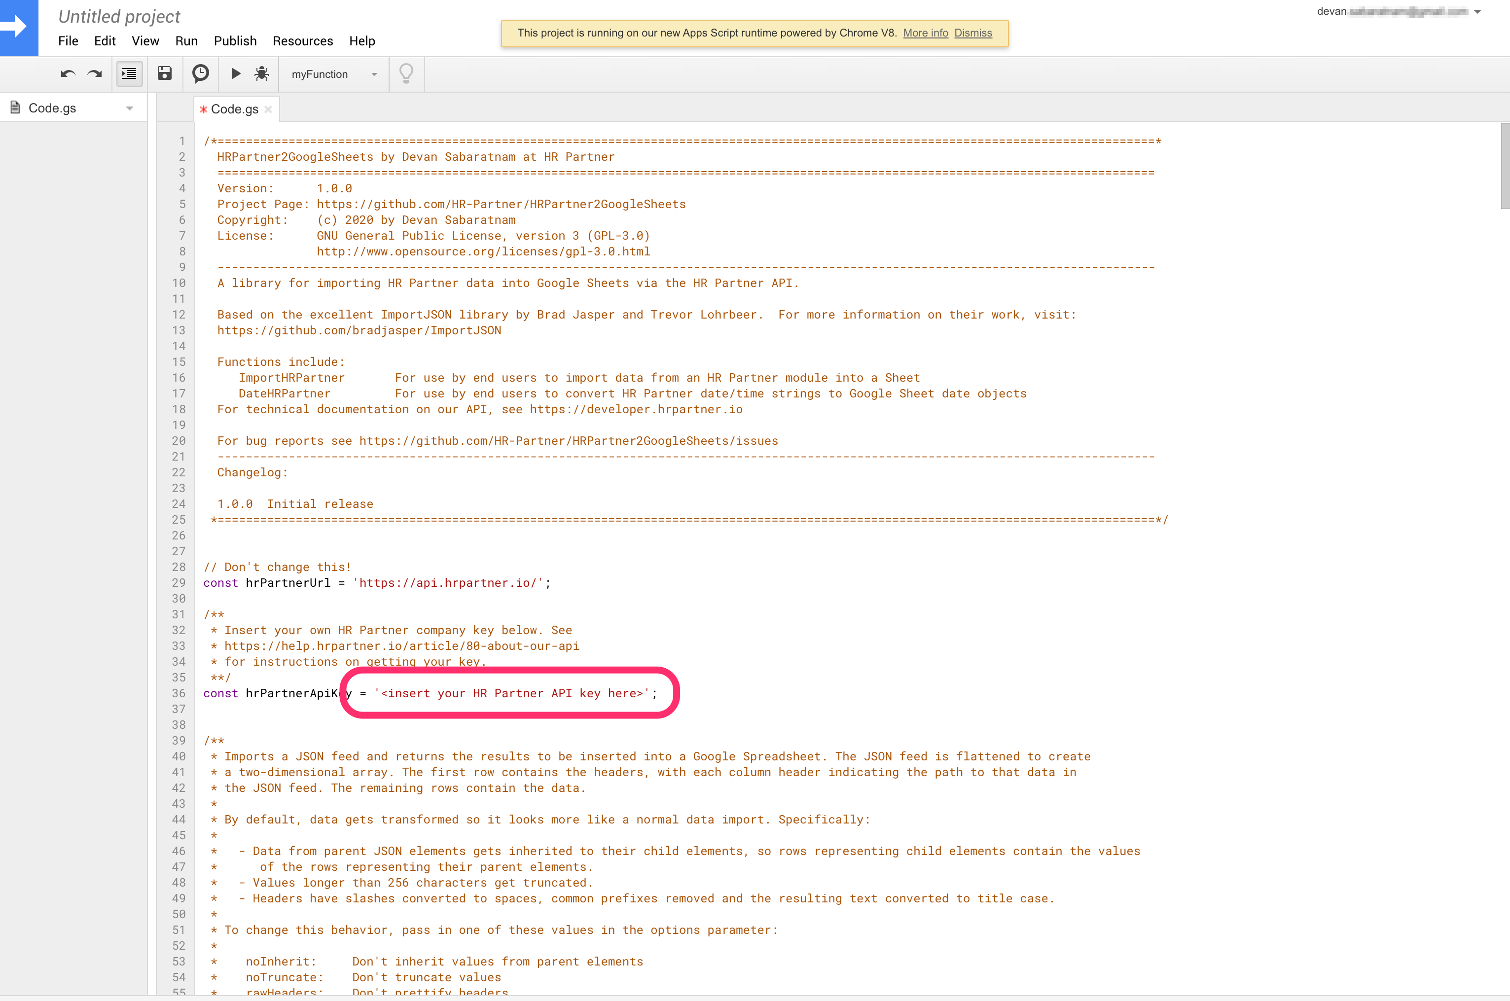Open the File menu

(x=69, y=41)
